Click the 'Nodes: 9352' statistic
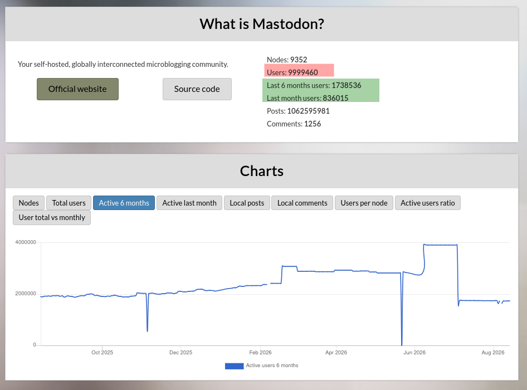527x390 pixels. (x=287, y=60)
